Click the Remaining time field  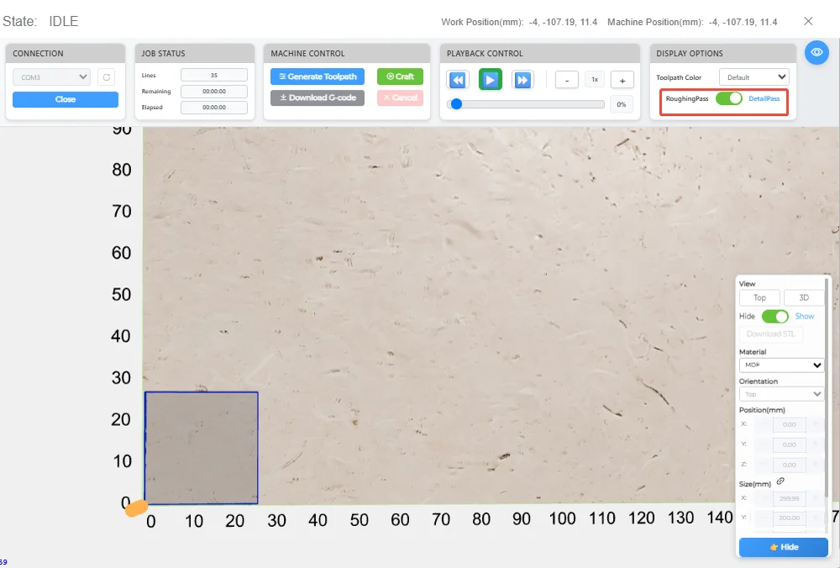213,91
